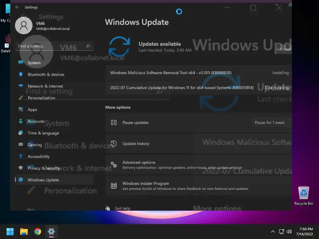The width and height of the screenshot is (319, 239).
Task: Click the pause bars icon
Action: click(x=114, y=123)
